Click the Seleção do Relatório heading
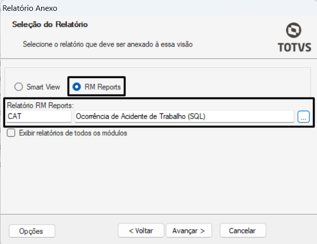This screenshot has height=244, width=317. coord(50,24)
